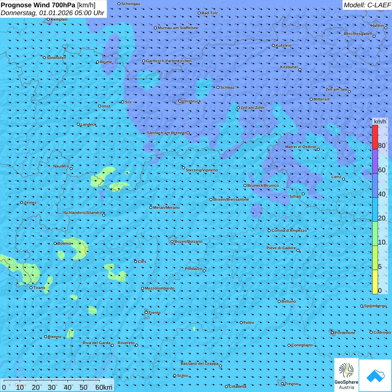Click the Nauders city label
This screenshot has width=392, height=392.
pyautogui.click(x=61, y=166)
